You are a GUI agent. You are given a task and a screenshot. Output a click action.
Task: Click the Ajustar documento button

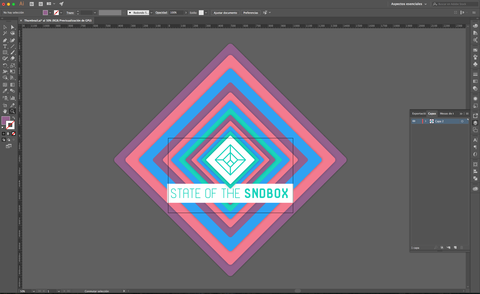coord(225,12)
